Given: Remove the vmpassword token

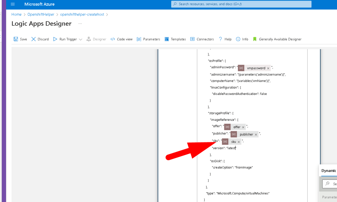Looking at the screenshot, I should tap(268, 68).
